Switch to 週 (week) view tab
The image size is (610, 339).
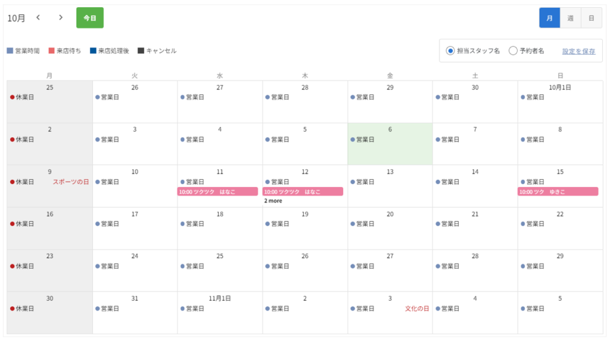tap(570, 18)
